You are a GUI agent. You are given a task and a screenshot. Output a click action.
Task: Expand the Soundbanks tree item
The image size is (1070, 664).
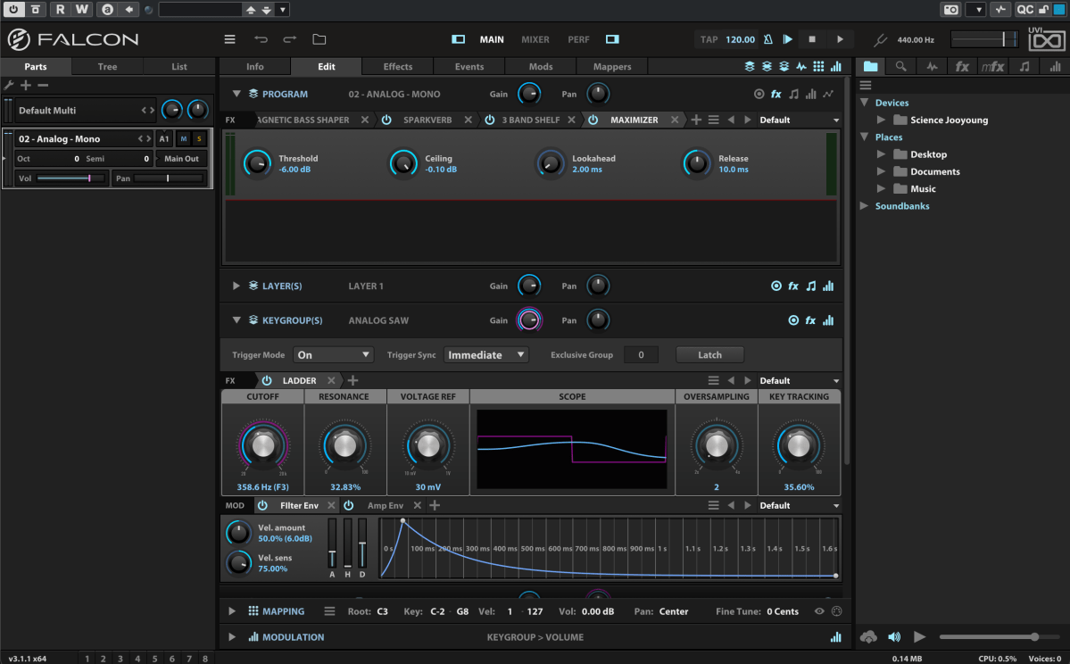click(864, 206)
